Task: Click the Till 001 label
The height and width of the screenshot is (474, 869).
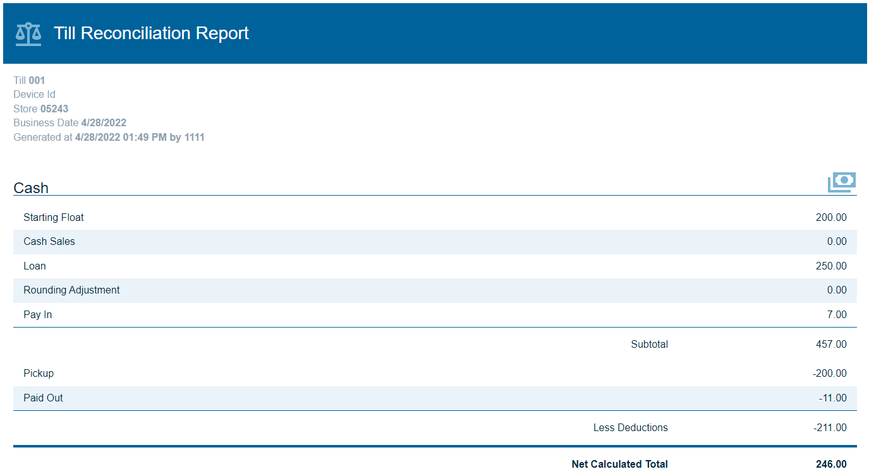Action: pyautogui.click(x=29, y=81)
